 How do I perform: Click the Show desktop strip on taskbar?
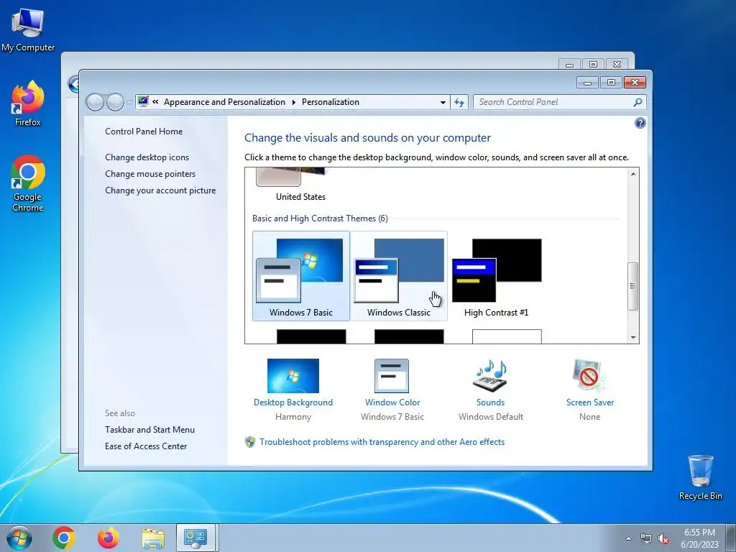coord(732,538)
